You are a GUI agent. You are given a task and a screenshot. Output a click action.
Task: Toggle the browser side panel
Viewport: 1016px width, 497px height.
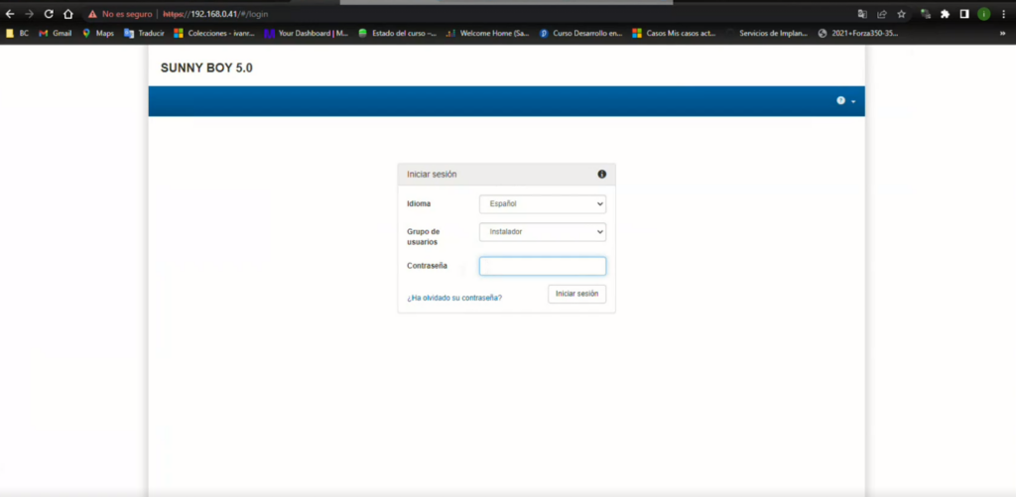point(964,14)
